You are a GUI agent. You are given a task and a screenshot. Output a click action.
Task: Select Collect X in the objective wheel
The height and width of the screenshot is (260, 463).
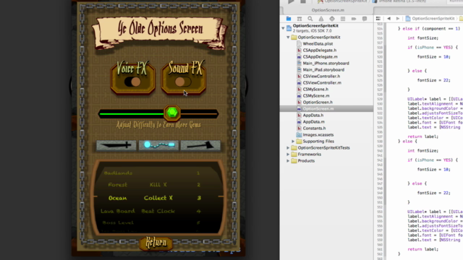[158, 198]
